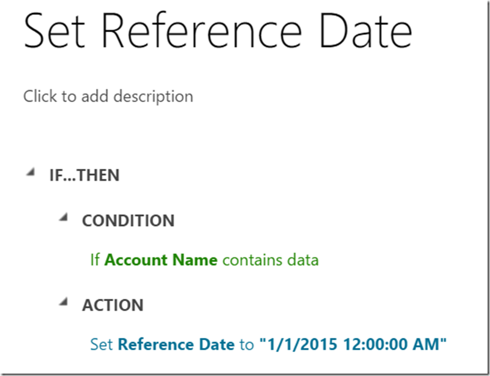Collapse the IF...THEN section triangle
This screenshot has width=490, height=376.
point(29,172)
